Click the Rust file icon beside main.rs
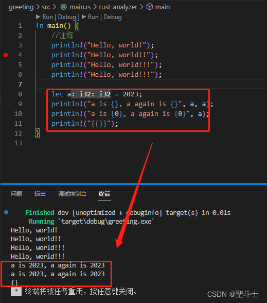 [63, 7]
